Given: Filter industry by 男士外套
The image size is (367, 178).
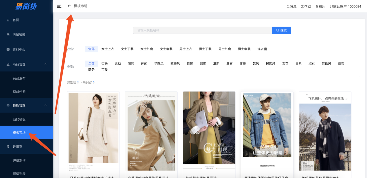Looking at the screenshot, I should (x=225, y=49).
